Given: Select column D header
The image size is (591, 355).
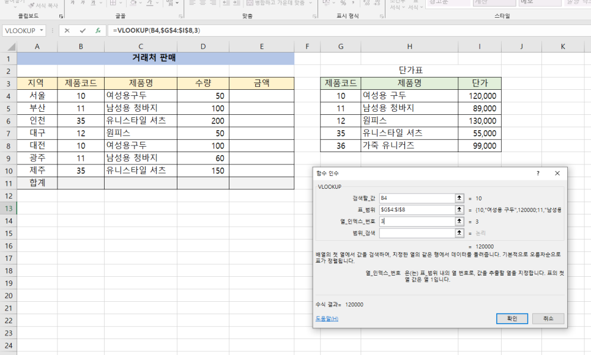Looking at the screenshot, I should pyautogui.click(x=203, y=46).
